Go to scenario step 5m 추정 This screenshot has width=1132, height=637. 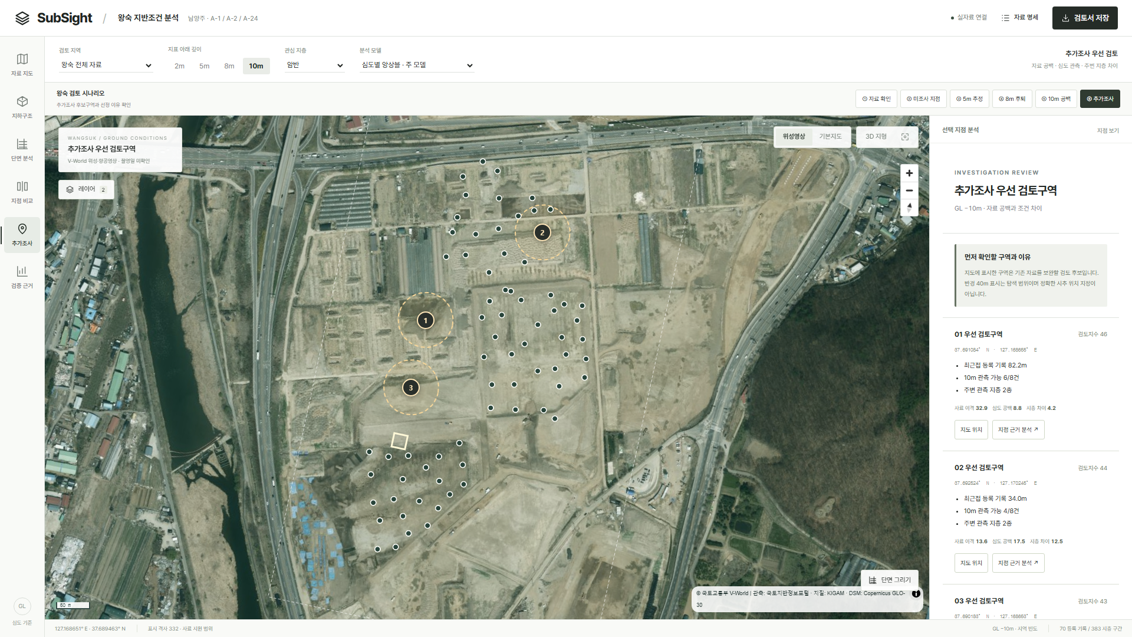[969, 99]
